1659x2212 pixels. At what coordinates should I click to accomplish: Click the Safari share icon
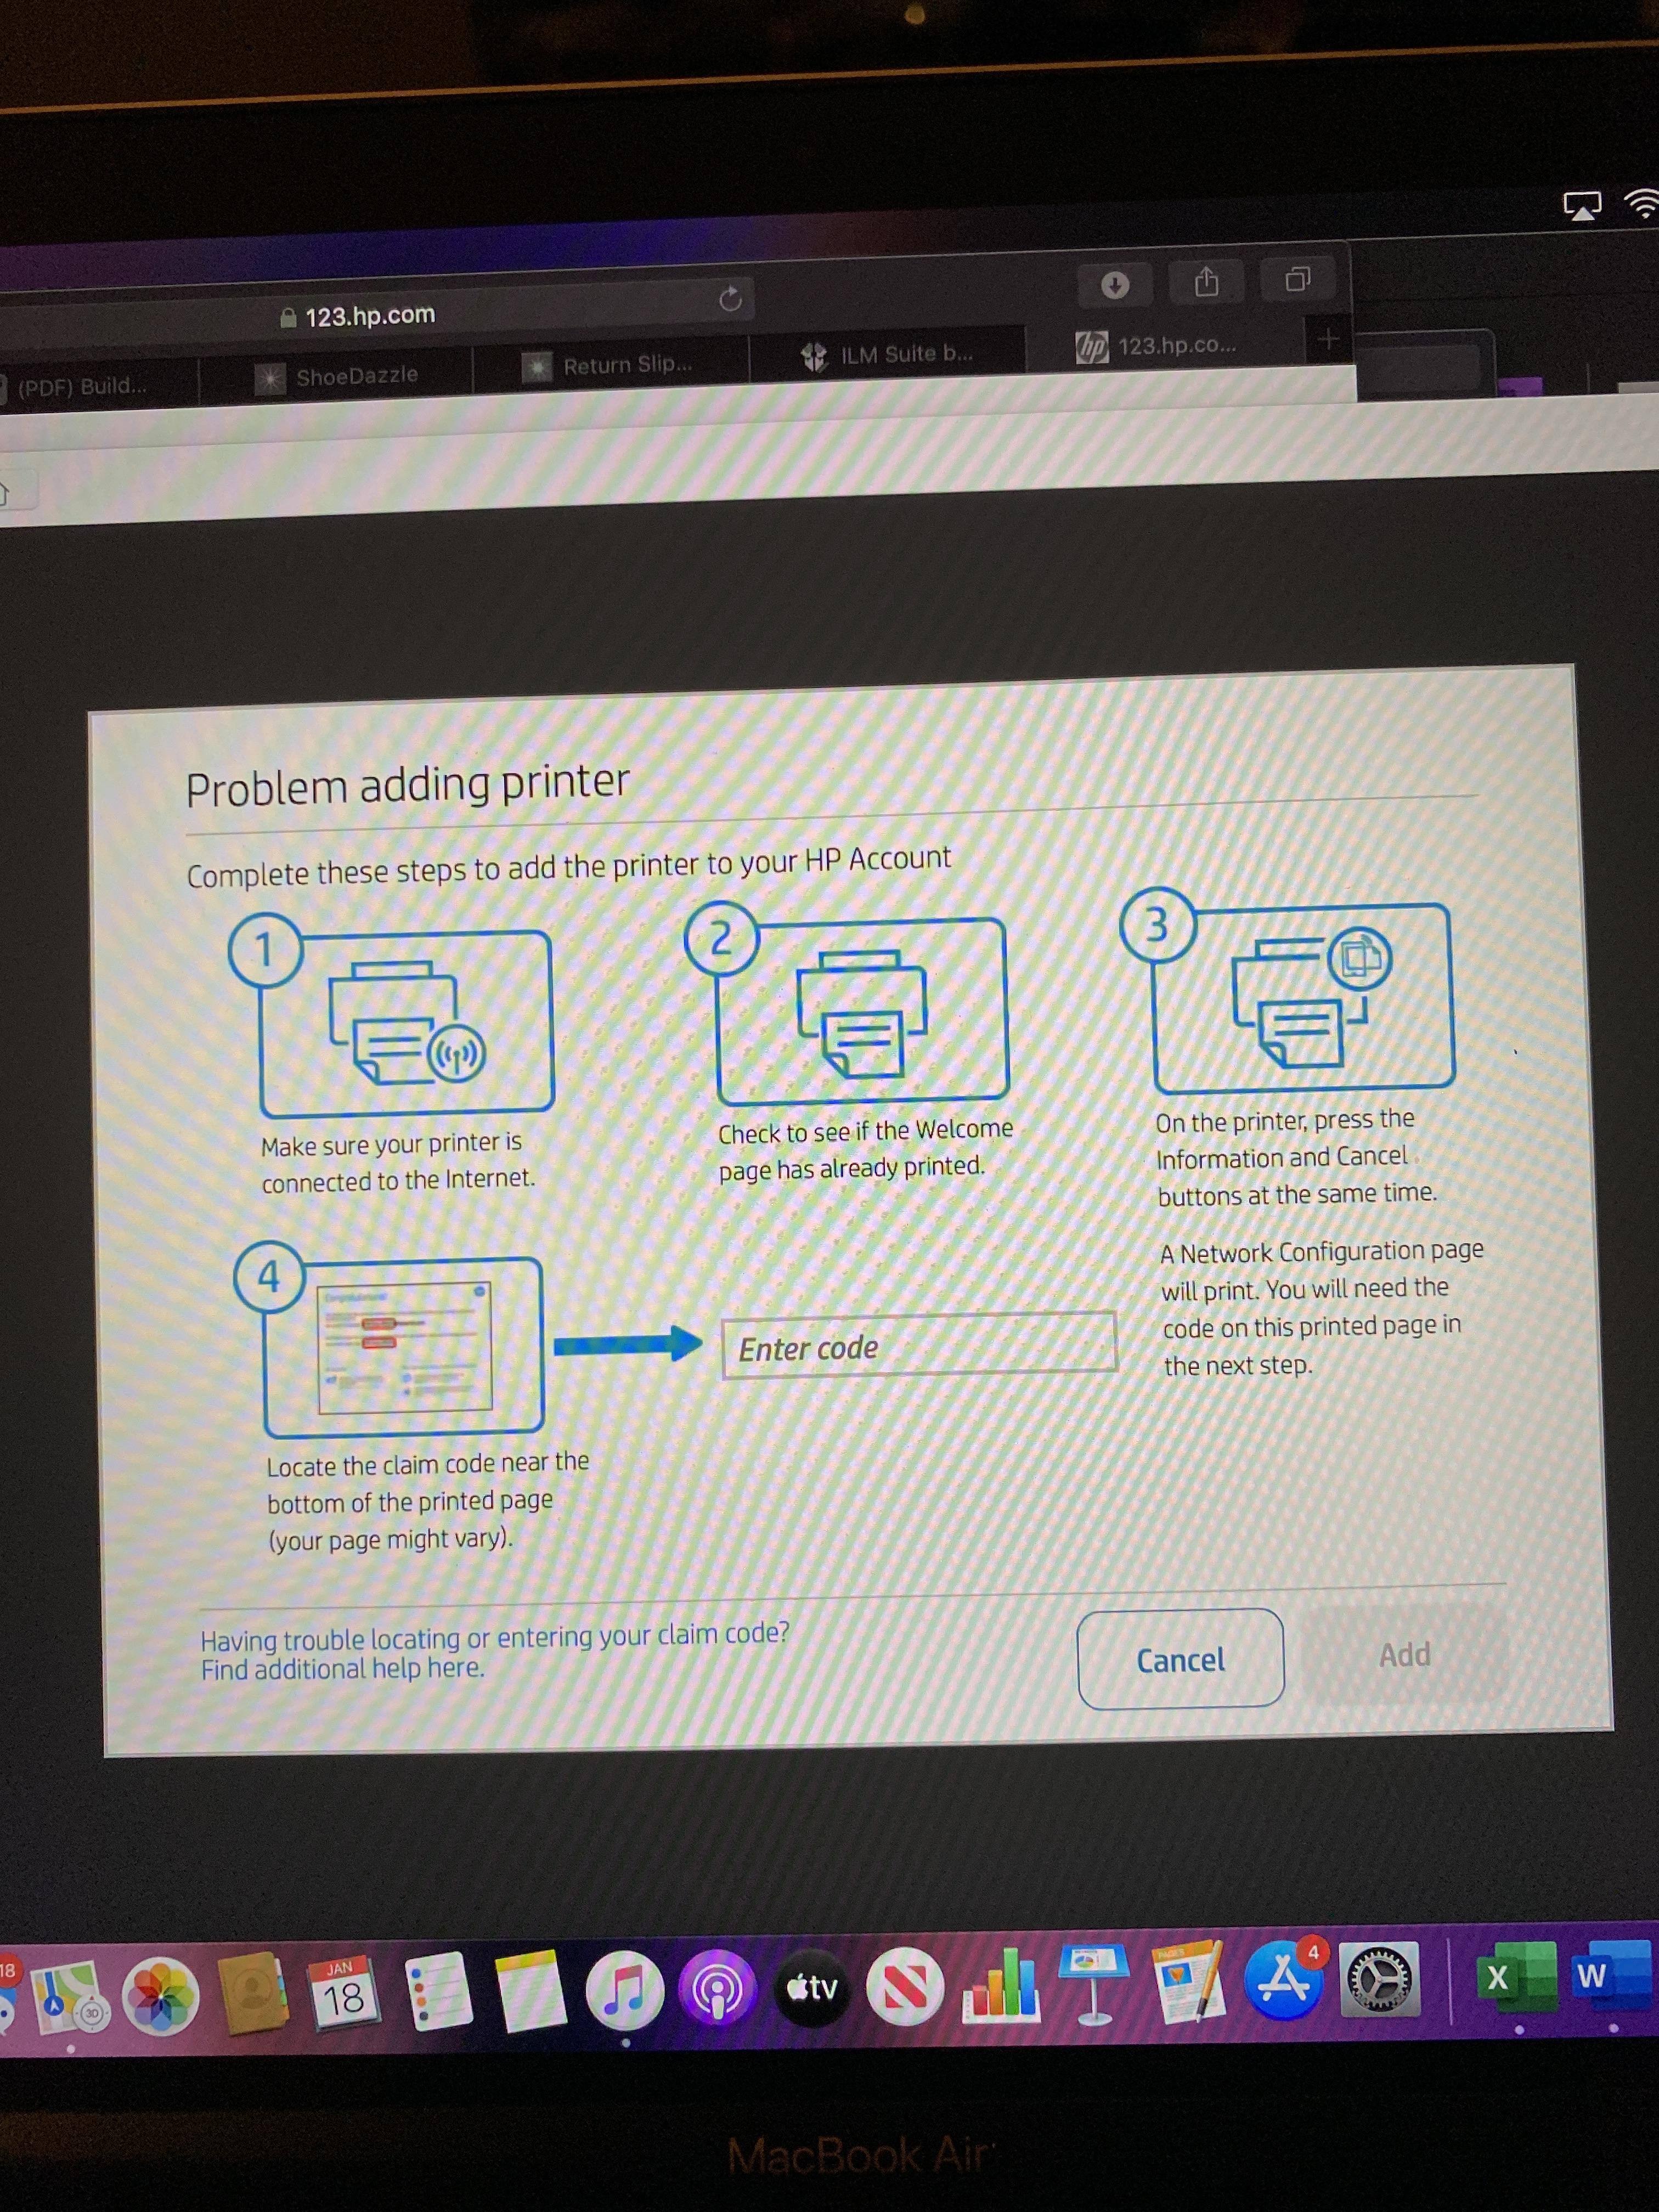point(1206,283)
